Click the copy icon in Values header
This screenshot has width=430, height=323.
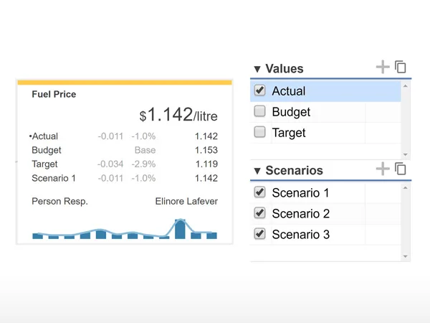coord(401,67)
